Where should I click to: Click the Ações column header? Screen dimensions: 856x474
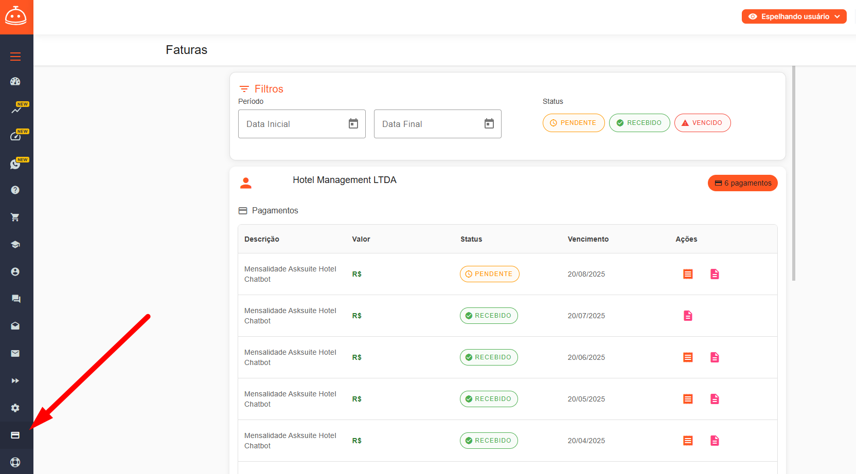pos(686,239)
